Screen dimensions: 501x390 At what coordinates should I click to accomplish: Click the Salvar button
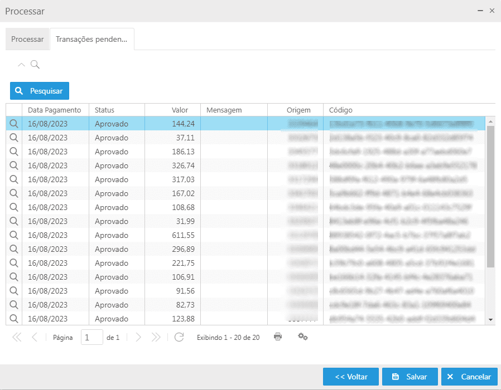tap(410, 377)
